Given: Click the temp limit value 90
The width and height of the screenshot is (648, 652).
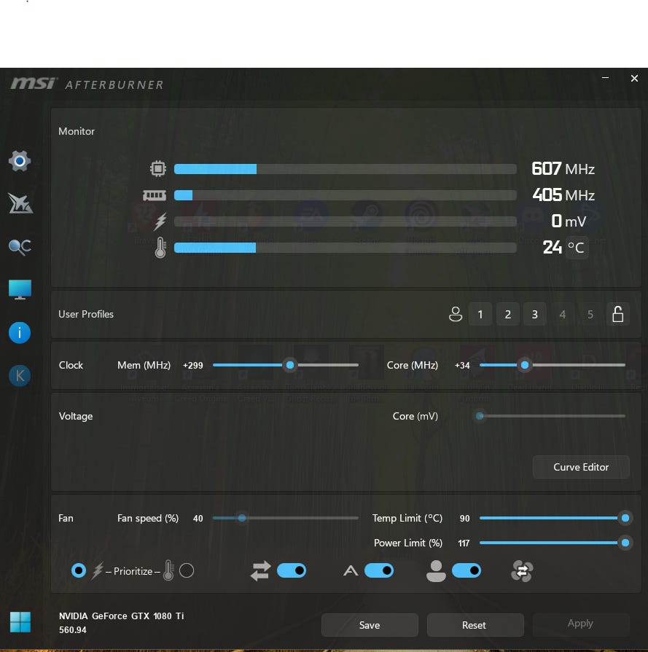Looking at the screenshot, I should click(464, 519).
